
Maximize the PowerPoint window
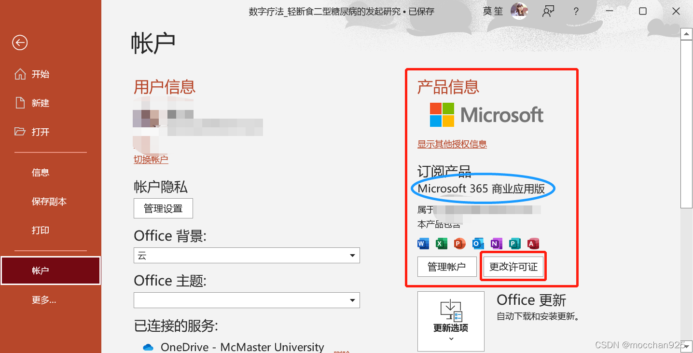point(643,11)
